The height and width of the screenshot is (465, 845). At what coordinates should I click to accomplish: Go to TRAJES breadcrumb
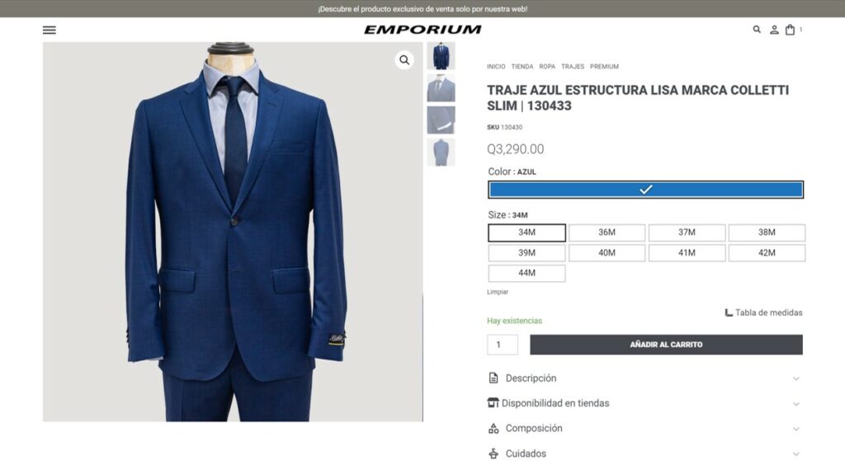point(573,67)
